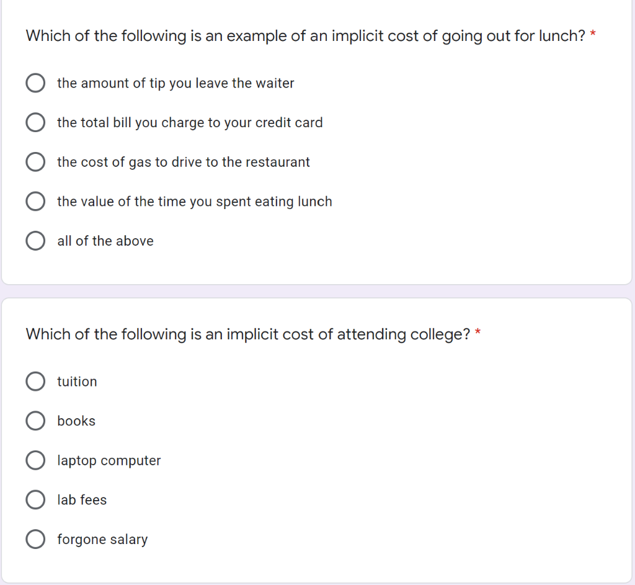Click the 'all of the above' label text
The height and width of the screenshot is (585, 635).
(105, 241)
